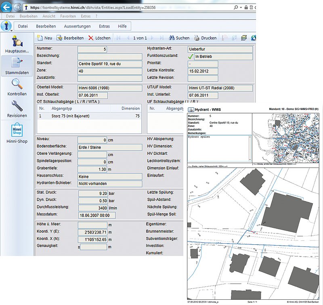Click the Stat. Druck field 9.20
The image size is (323, 305).
tap(93, 194)
